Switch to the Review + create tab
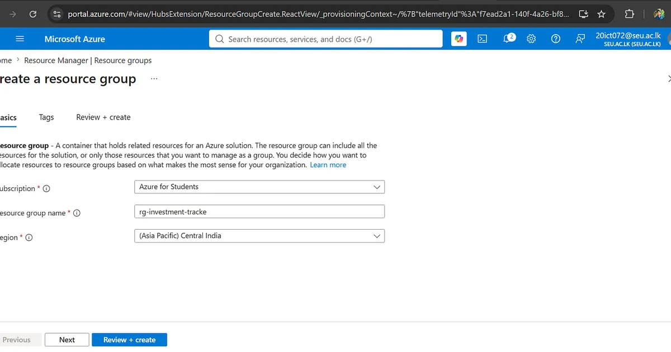The width and height of the screenshot is (671, 352). [x=103, y=117]
